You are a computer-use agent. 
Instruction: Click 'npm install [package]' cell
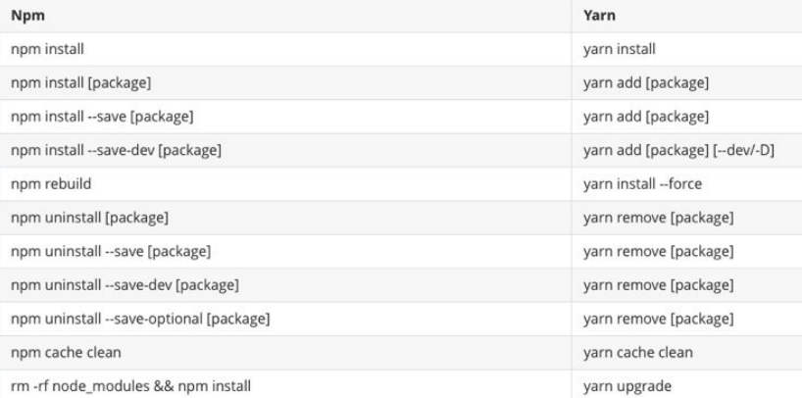pos(285,83)
